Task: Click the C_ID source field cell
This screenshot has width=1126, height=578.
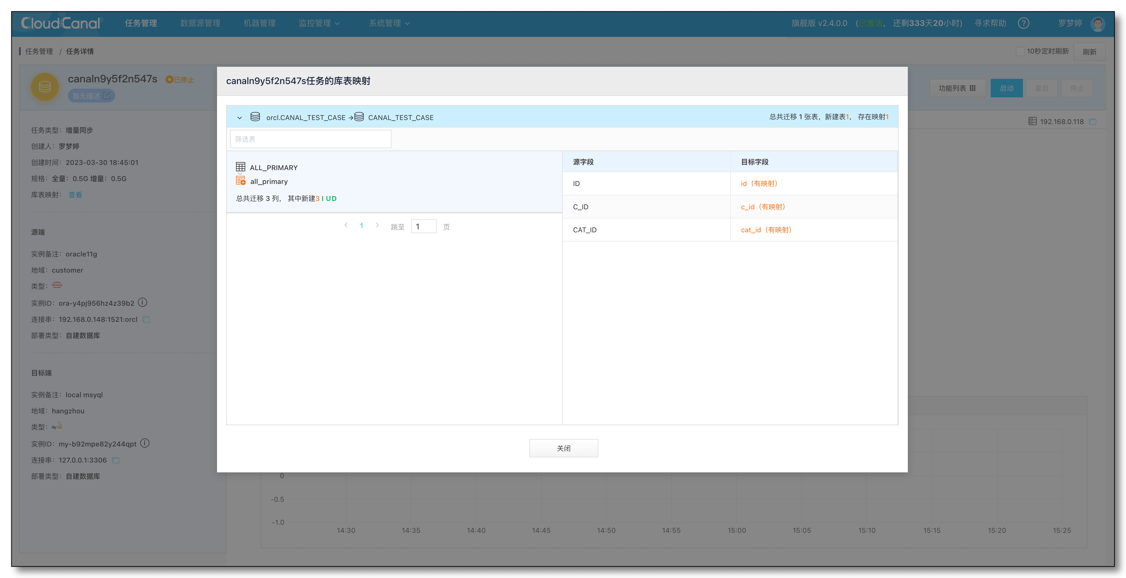Action: [x=646, y=206]
